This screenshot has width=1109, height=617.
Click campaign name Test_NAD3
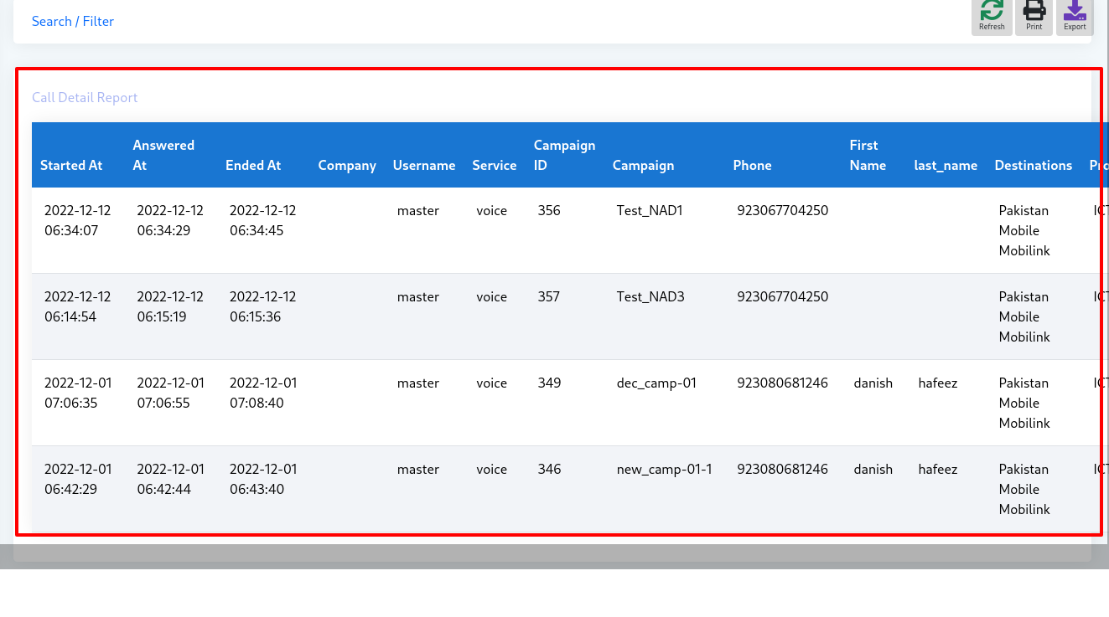650,296
